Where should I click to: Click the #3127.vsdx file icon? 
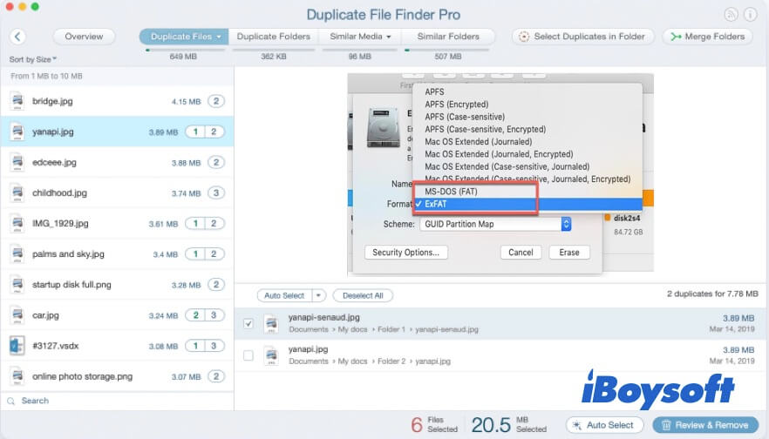click(17, 345)
